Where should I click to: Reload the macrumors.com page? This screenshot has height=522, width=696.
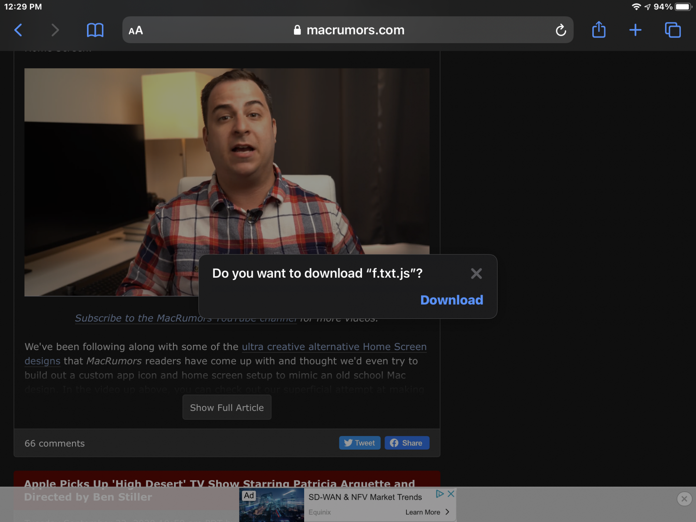pos(561,30)
